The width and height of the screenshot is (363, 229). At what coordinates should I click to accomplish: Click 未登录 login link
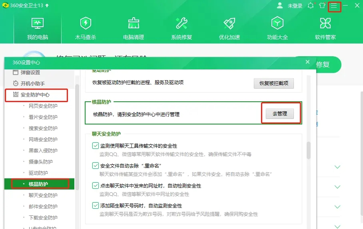click(295, 6)
